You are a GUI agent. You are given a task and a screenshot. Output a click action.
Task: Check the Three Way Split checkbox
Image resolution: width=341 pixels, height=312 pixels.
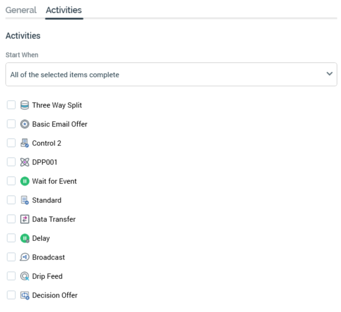[x=11, y=105]
